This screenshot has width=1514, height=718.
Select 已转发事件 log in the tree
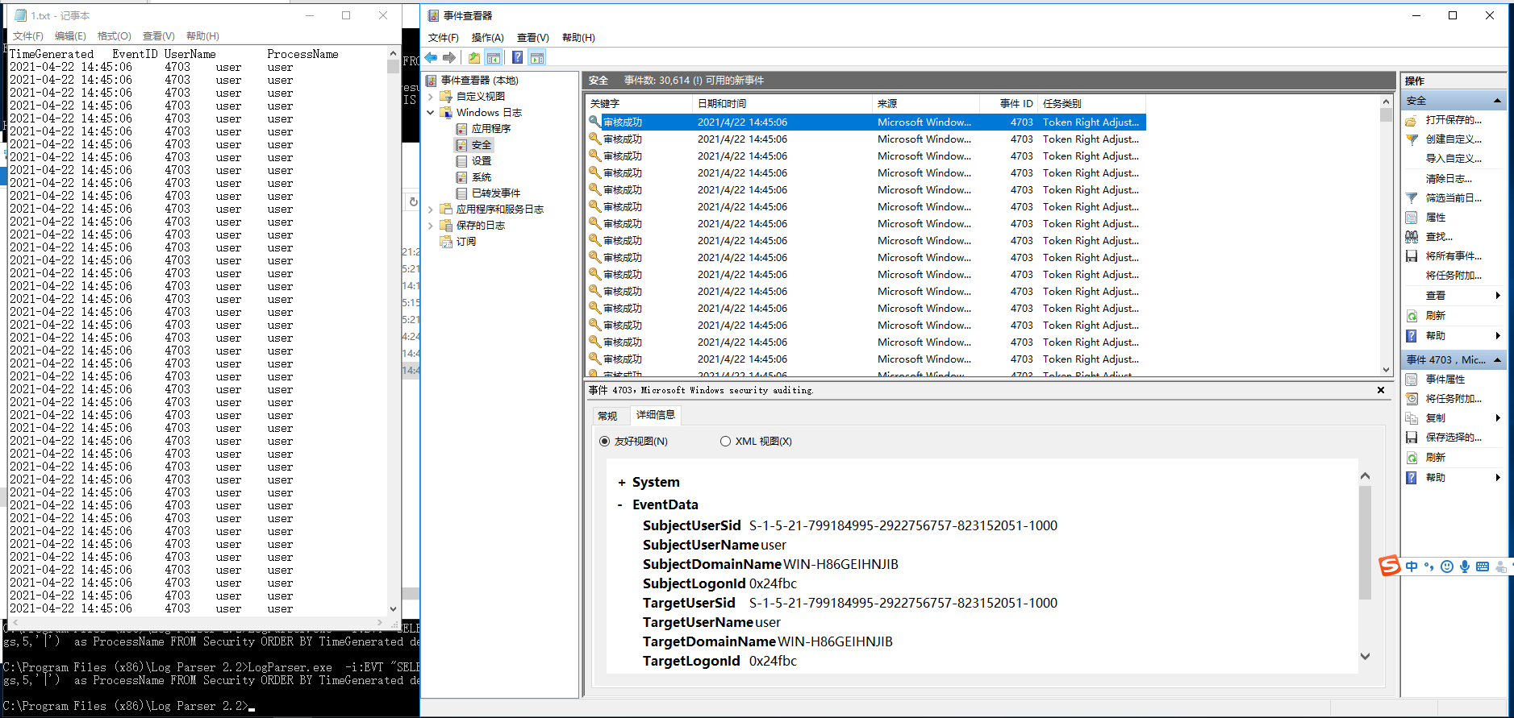(x=495, y=193)
